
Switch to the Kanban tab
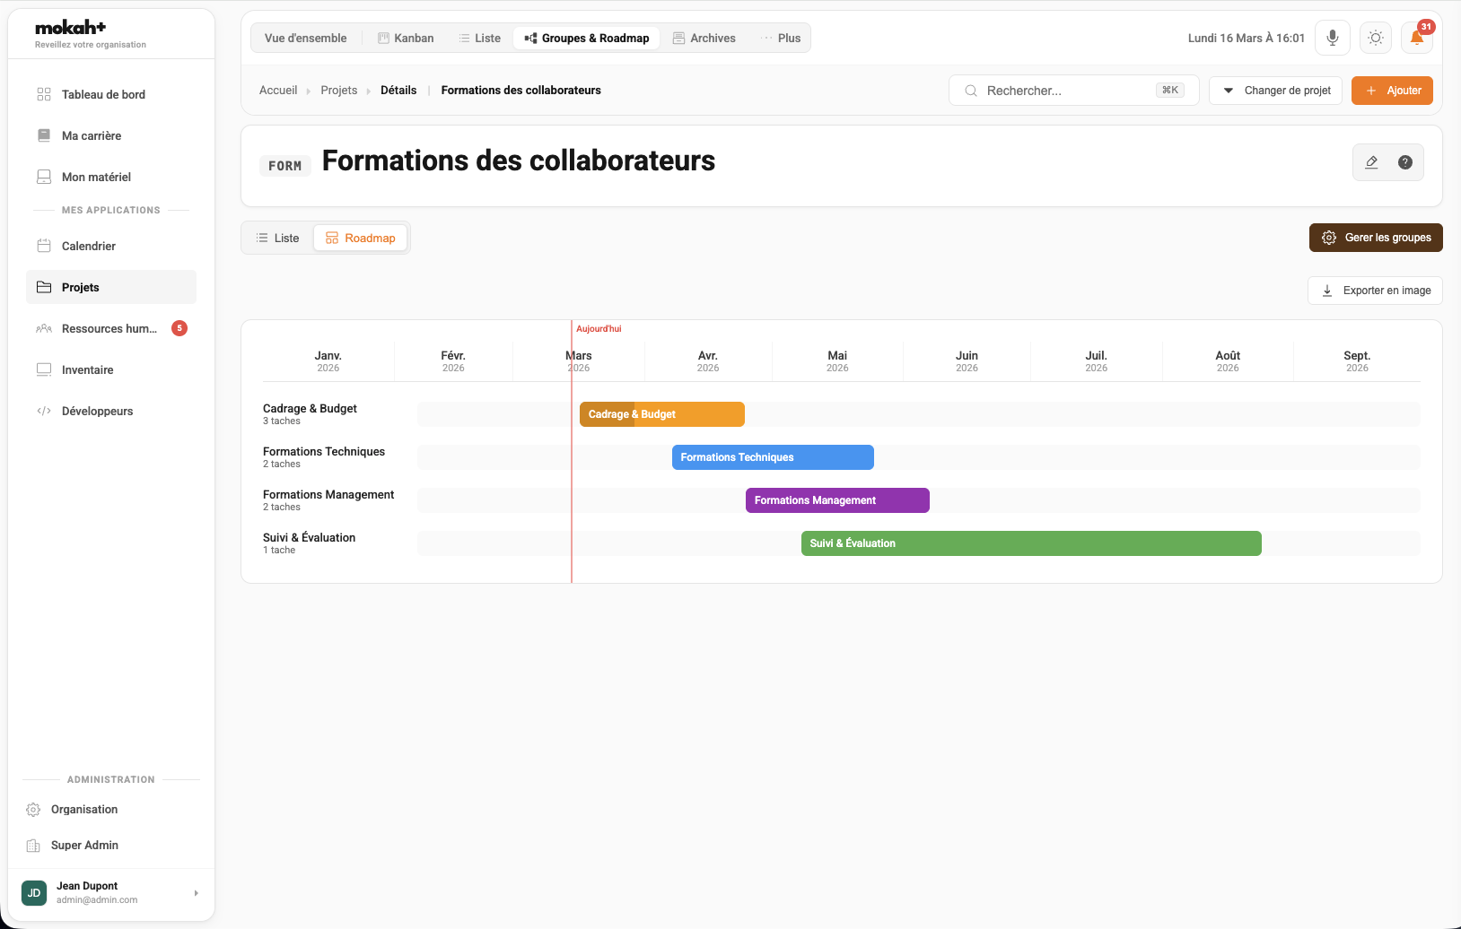[x=406, y=38]
